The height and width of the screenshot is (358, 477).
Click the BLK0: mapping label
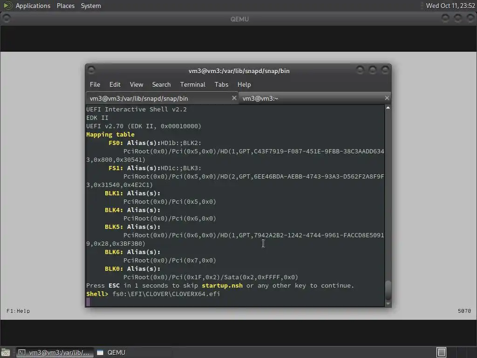click(114, 269)
